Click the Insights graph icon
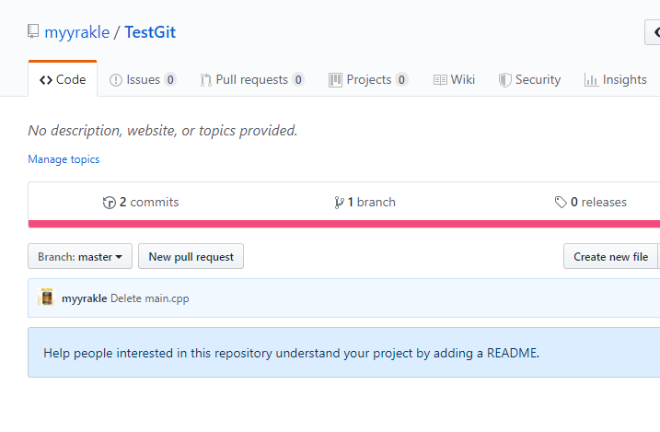Viewport: 660px width, 432px height. [591, 80]
